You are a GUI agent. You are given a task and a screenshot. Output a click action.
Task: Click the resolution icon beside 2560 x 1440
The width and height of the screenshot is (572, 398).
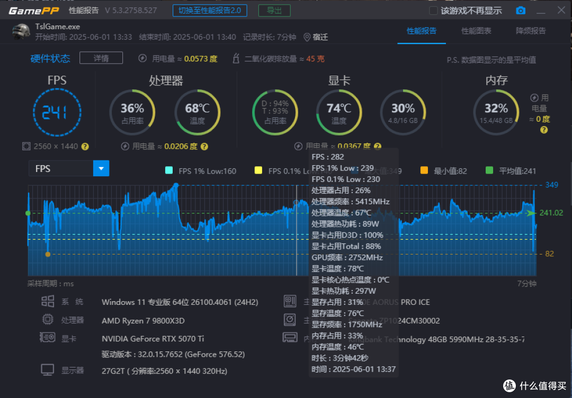(26, 147)
